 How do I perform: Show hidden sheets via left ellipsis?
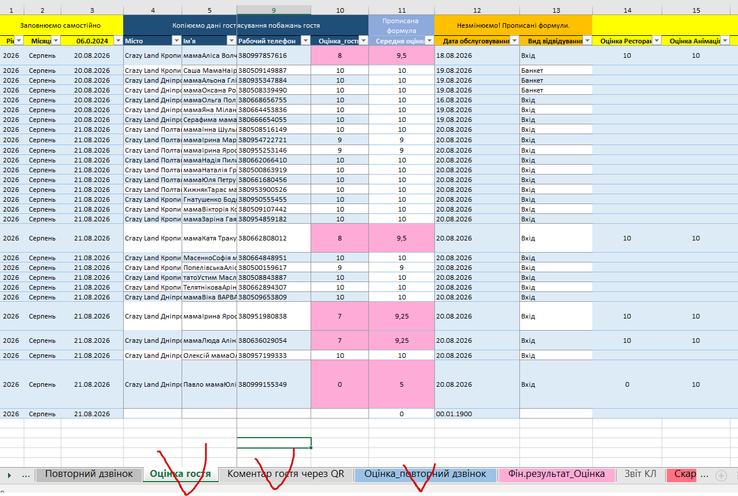coord(26,475)
